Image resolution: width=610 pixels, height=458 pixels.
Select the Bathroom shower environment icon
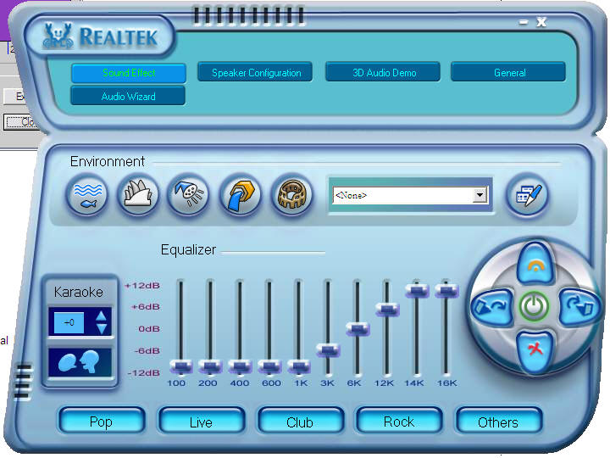[189, 195]
